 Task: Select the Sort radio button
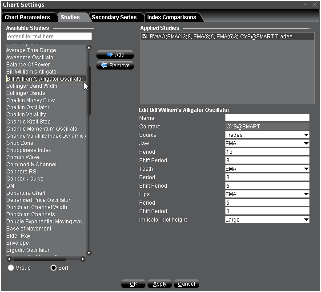click(x=54, y=268)
